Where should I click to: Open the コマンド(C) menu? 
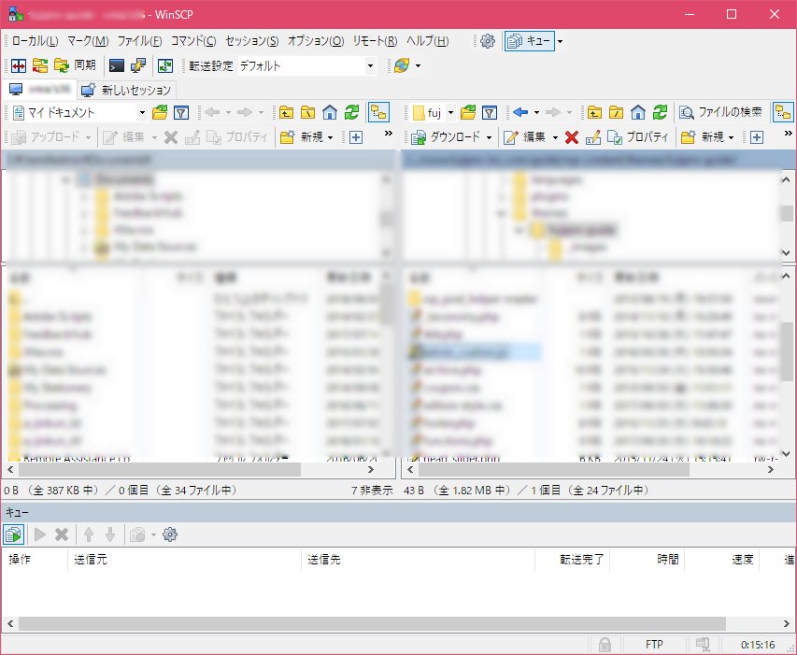pyautogui.click(x=193, y=41)
